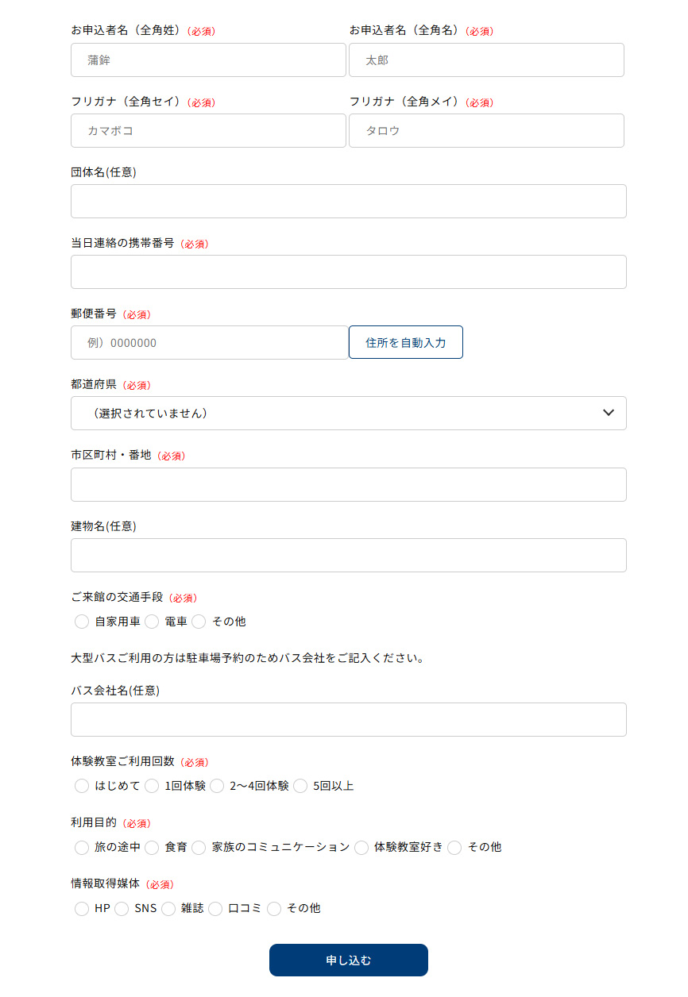Click the 当日連絡の携帯番号 input field
The width and height of the screenshot is (688, 997).
(349, 271)
